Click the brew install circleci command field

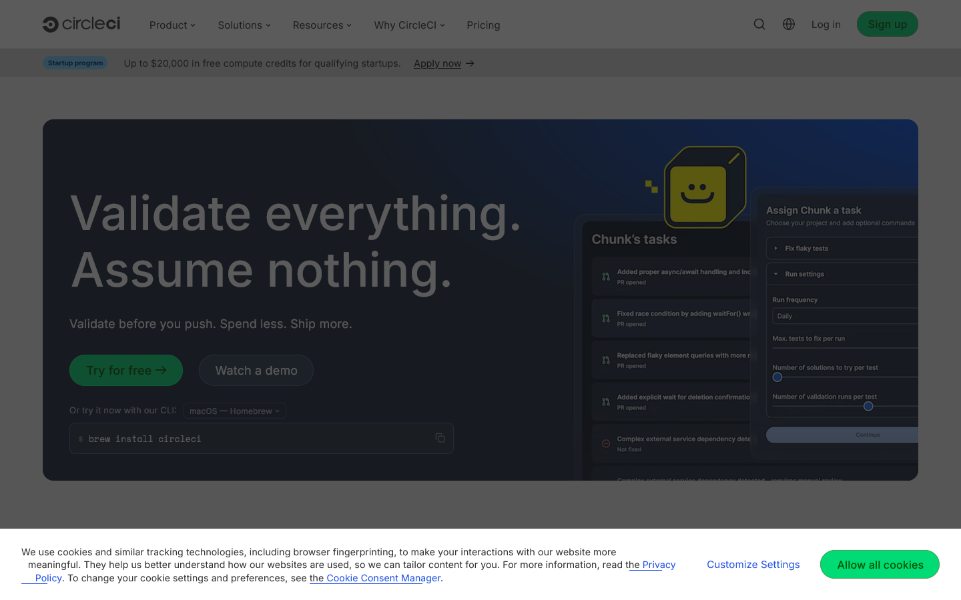(x=261, y=438)
